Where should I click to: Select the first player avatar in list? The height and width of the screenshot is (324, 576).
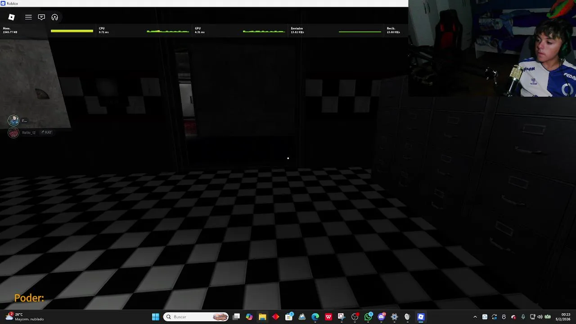(x=13, y=120)
